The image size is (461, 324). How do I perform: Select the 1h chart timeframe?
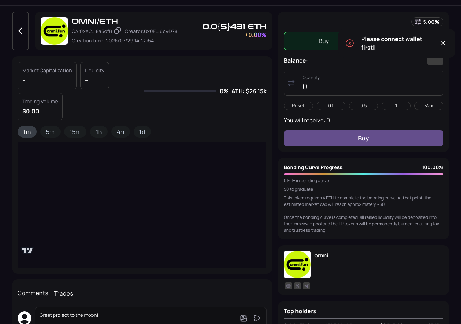[x=99, y=132]
